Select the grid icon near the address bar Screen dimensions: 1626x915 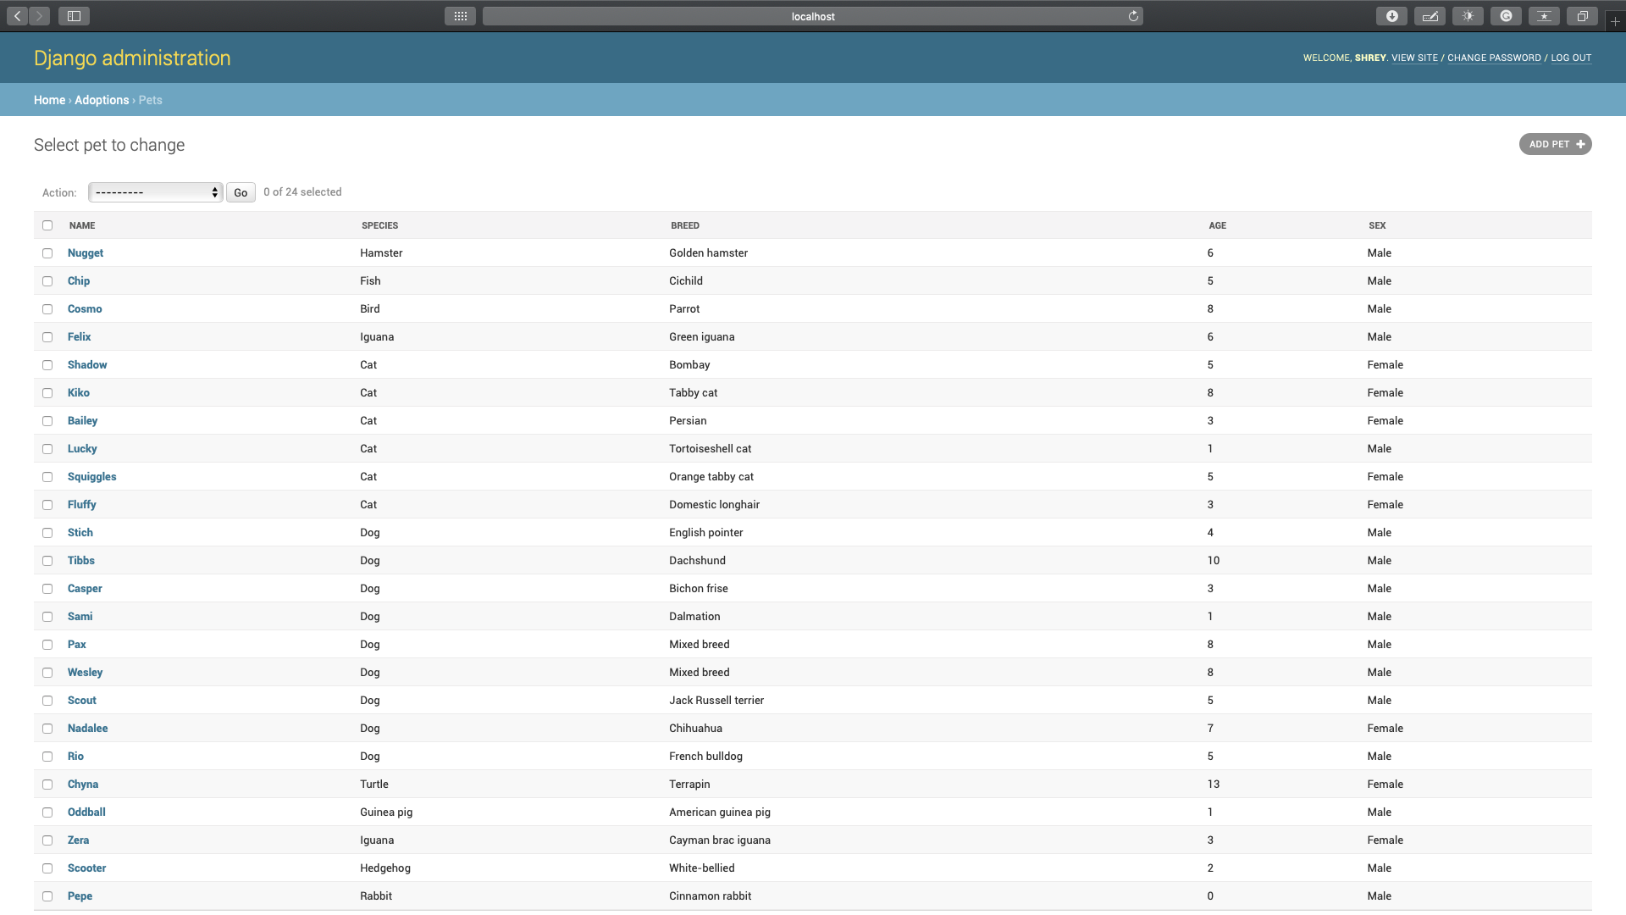tap(460, 16)
